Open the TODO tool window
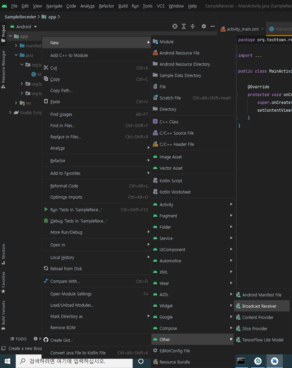Image resolution: width=292 pixels, height=368 pixels. click(18, 339)
